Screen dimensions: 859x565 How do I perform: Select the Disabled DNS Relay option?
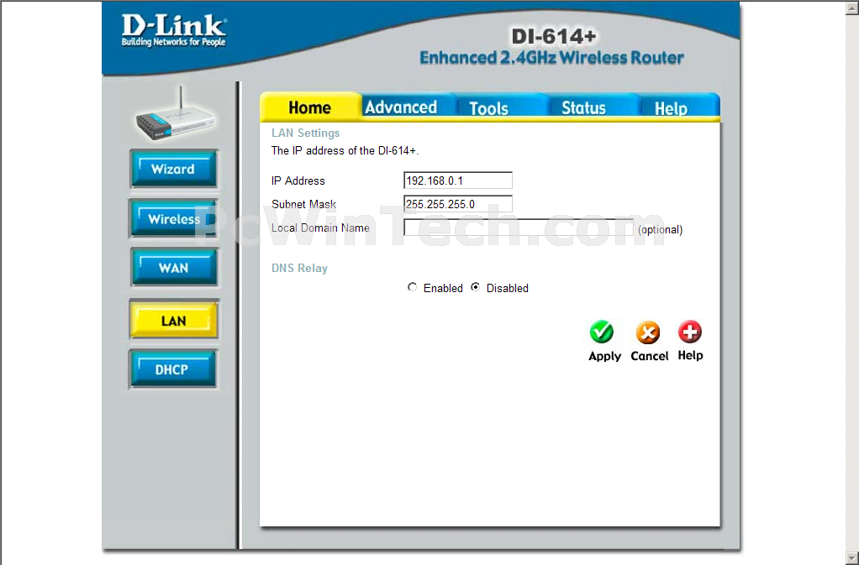tap(476, 287)
